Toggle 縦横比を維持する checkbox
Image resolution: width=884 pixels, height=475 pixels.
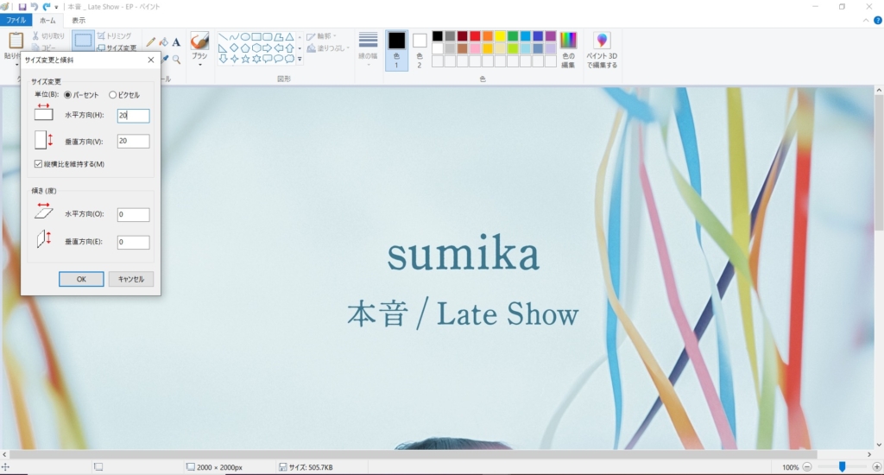38,164
